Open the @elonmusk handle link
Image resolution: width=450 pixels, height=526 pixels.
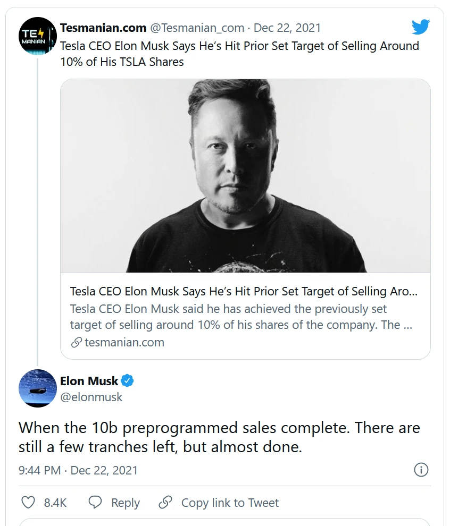91,397
